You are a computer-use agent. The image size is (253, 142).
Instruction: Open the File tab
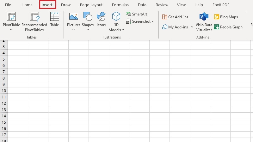click(8, 5)
